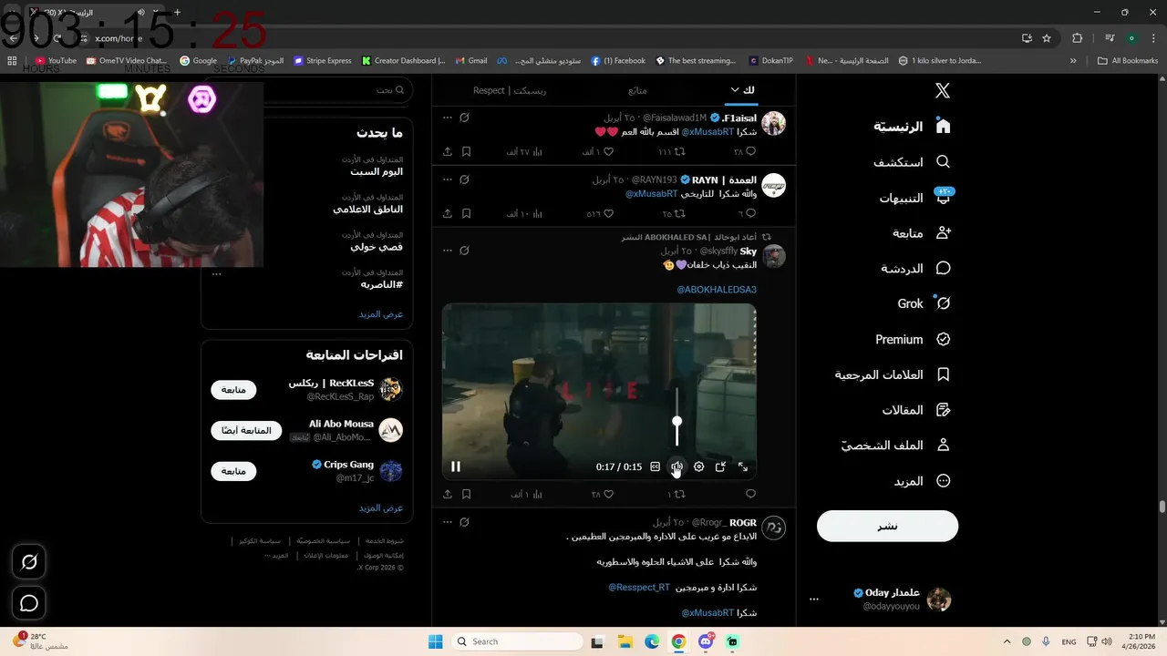Open the Stripe Express bookmark
1167x656 pixels.
[323, 61]
